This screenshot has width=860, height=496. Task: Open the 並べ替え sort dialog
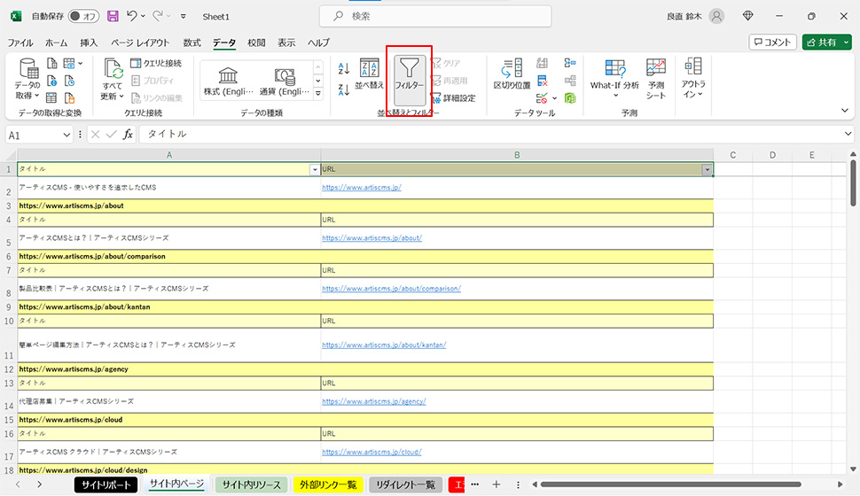point(369,74)
